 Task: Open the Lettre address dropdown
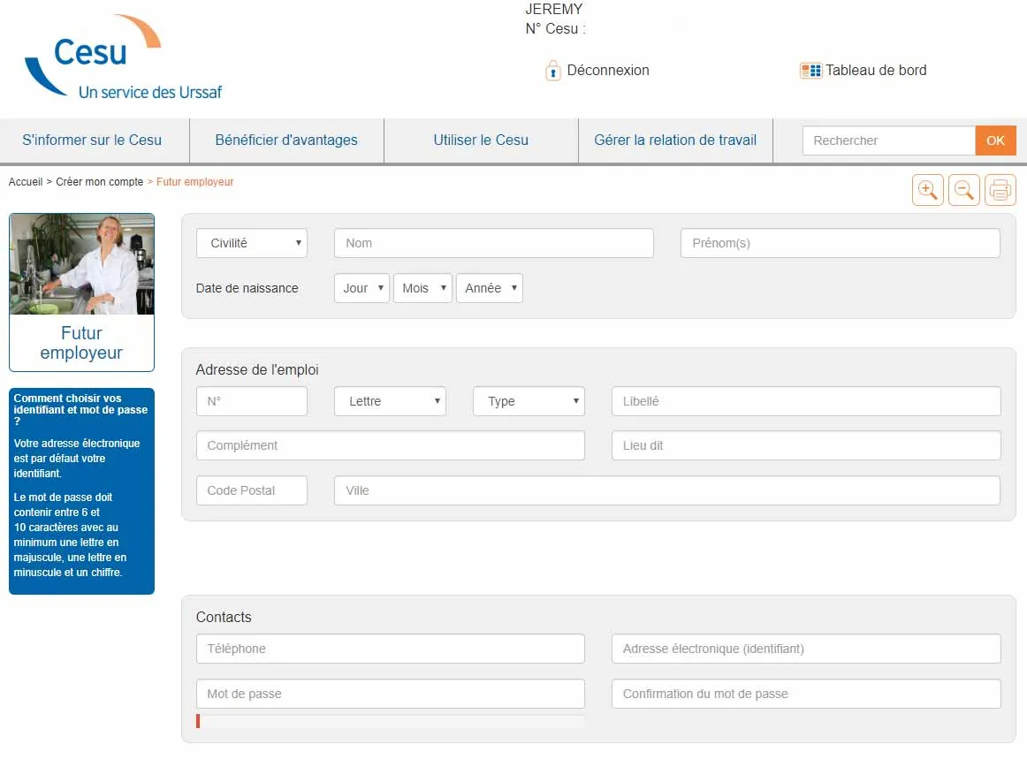point(389,400)
